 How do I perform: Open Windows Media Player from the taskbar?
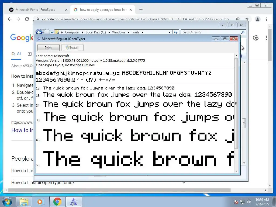click(x=40, y=202)
